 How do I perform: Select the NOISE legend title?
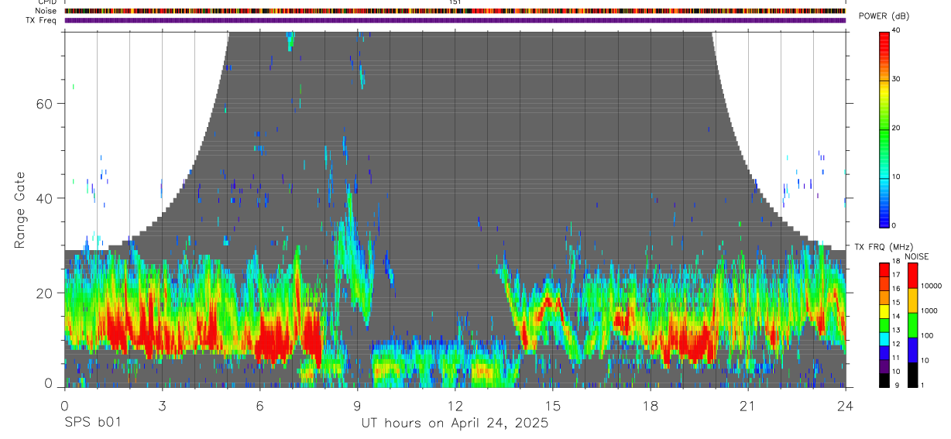[x=916, y=256]
